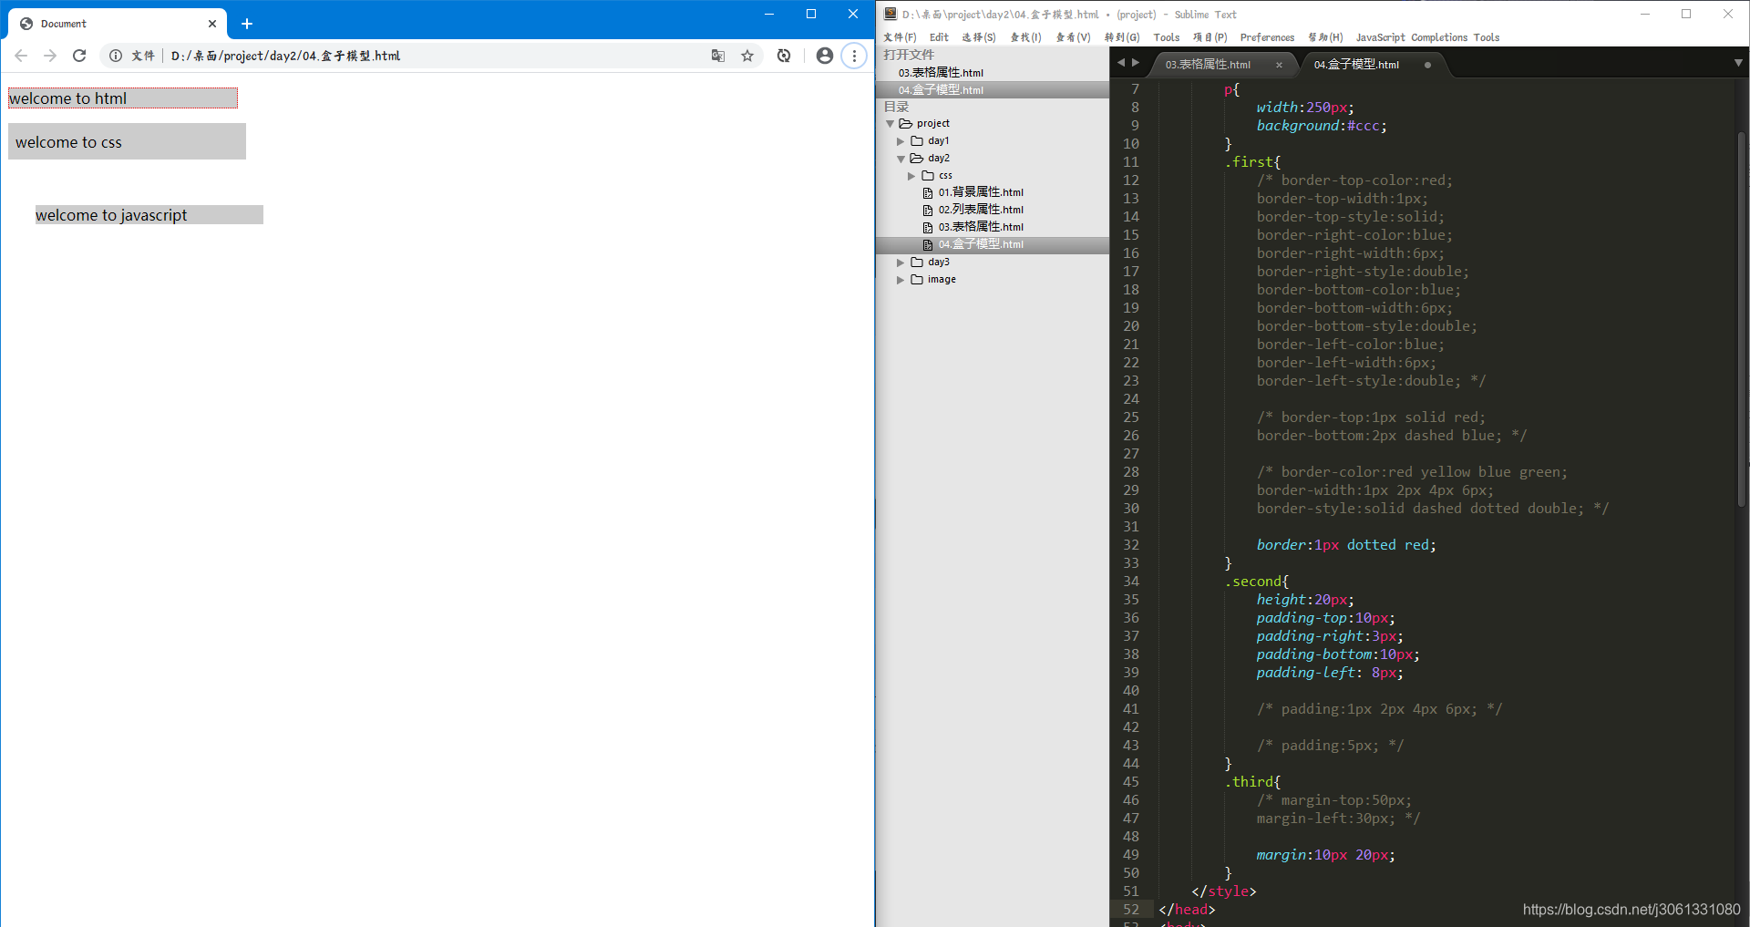Expand the image folder

point(901,280)
